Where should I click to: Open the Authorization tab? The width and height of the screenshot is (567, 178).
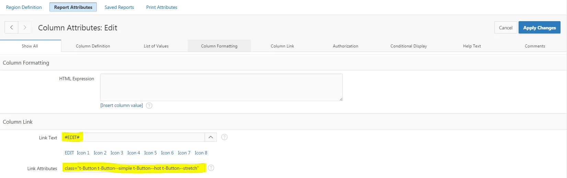click(x=346, y=46)
